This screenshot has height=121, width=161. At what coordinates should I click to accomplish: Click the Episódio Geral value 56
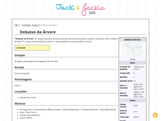(134, 81)
